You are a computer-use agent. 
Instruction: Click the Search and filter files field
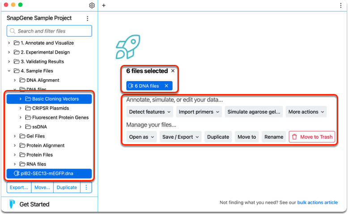[49, 31]
